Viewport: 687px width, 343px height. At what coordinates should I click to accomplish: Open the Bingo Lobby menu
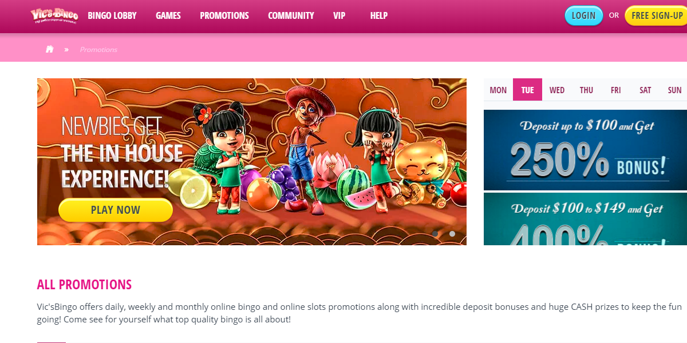(x=112, y=15)
